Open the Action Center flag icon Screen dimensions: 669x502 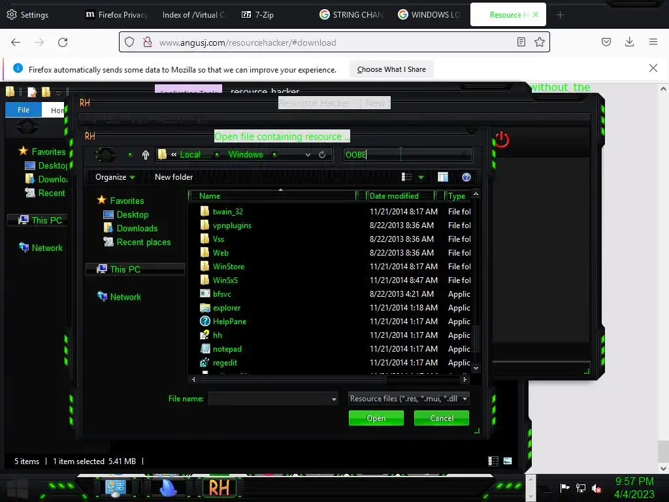coord(565,488)
